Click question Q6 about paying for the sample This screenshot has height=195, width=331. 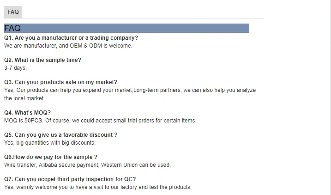tap(51, 157)
